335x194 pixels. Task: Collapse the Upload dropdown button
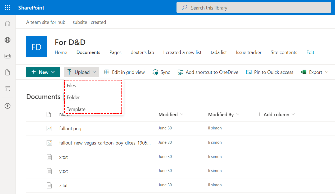point(81,72)
